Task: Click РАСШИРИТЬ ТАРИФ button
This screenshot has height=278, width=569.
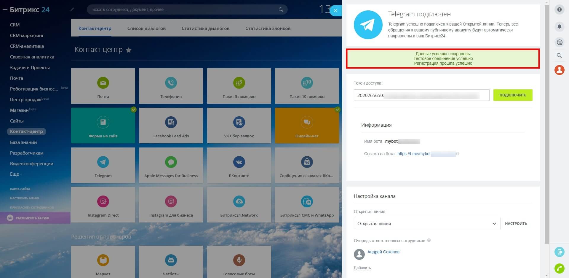Action: click(x=35, y=218)
